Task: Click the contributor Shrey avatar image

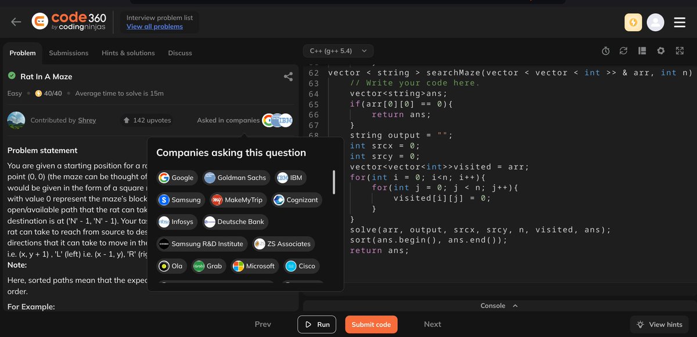Action: click(x=16, y=120)
